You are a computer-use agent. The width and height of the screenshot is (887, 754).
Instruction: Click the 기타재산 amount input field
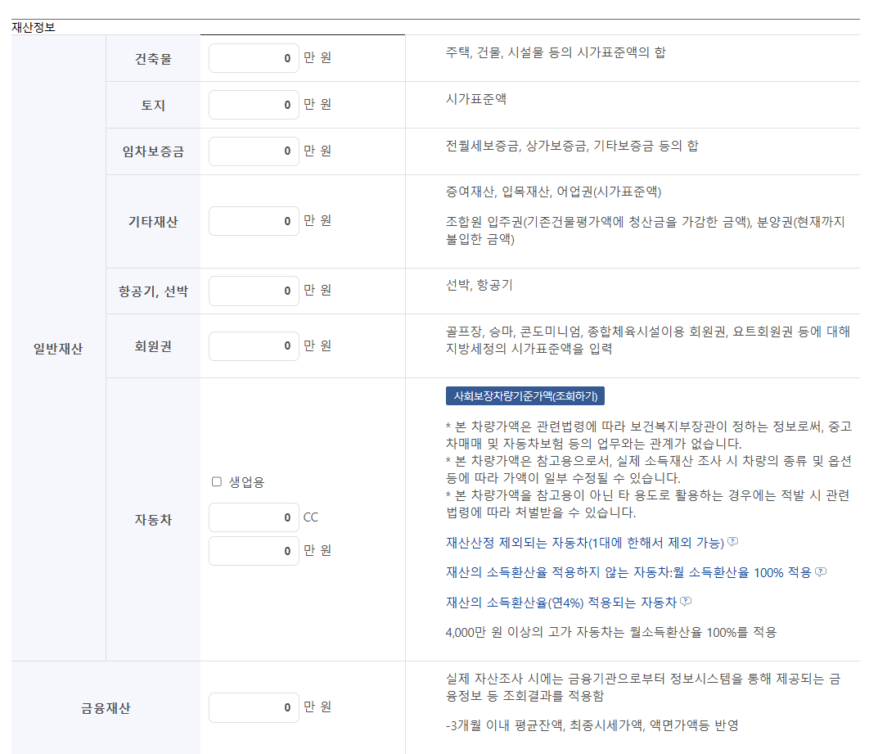tap(254, 221)
